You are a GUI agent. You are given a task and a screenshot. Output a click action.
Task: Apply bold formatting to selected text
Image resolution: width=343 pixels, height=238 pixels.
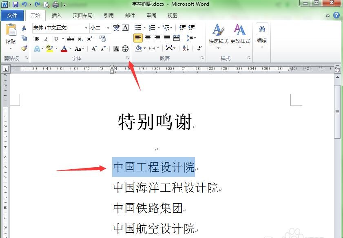coord(36,38)
